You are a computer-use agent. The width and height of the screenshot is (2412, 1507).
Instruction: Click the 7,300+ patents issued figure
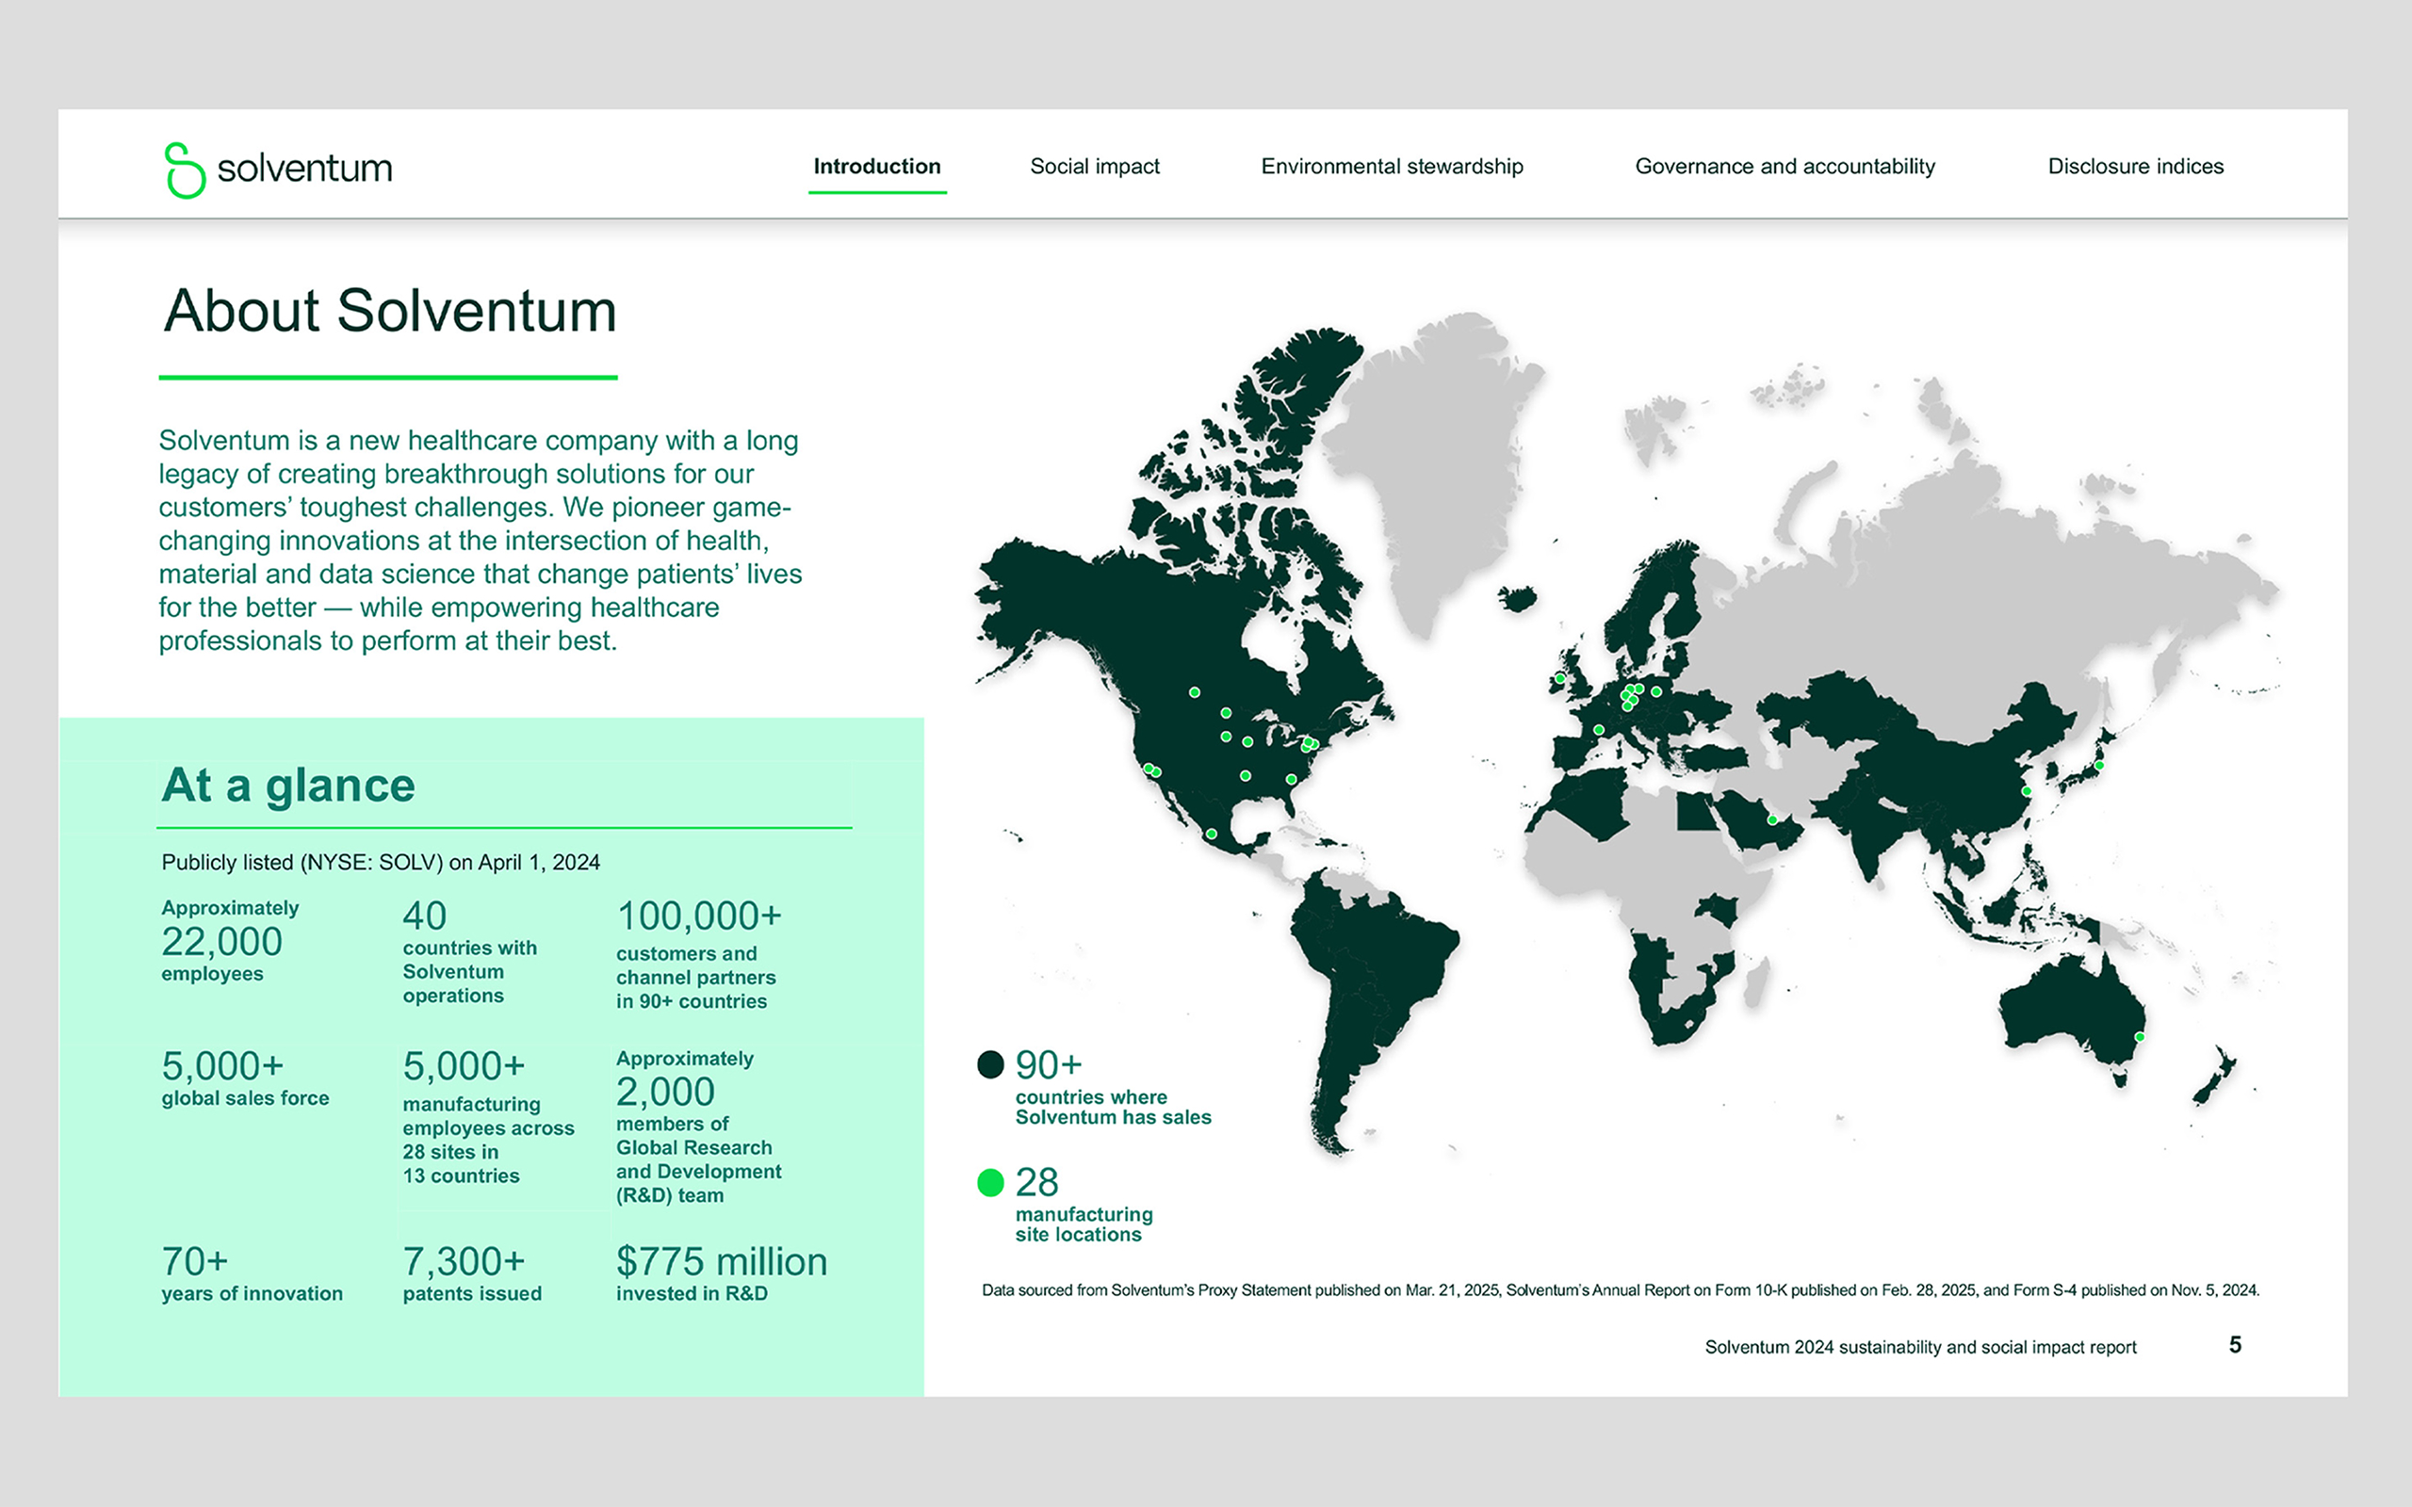click(464, 1262)
